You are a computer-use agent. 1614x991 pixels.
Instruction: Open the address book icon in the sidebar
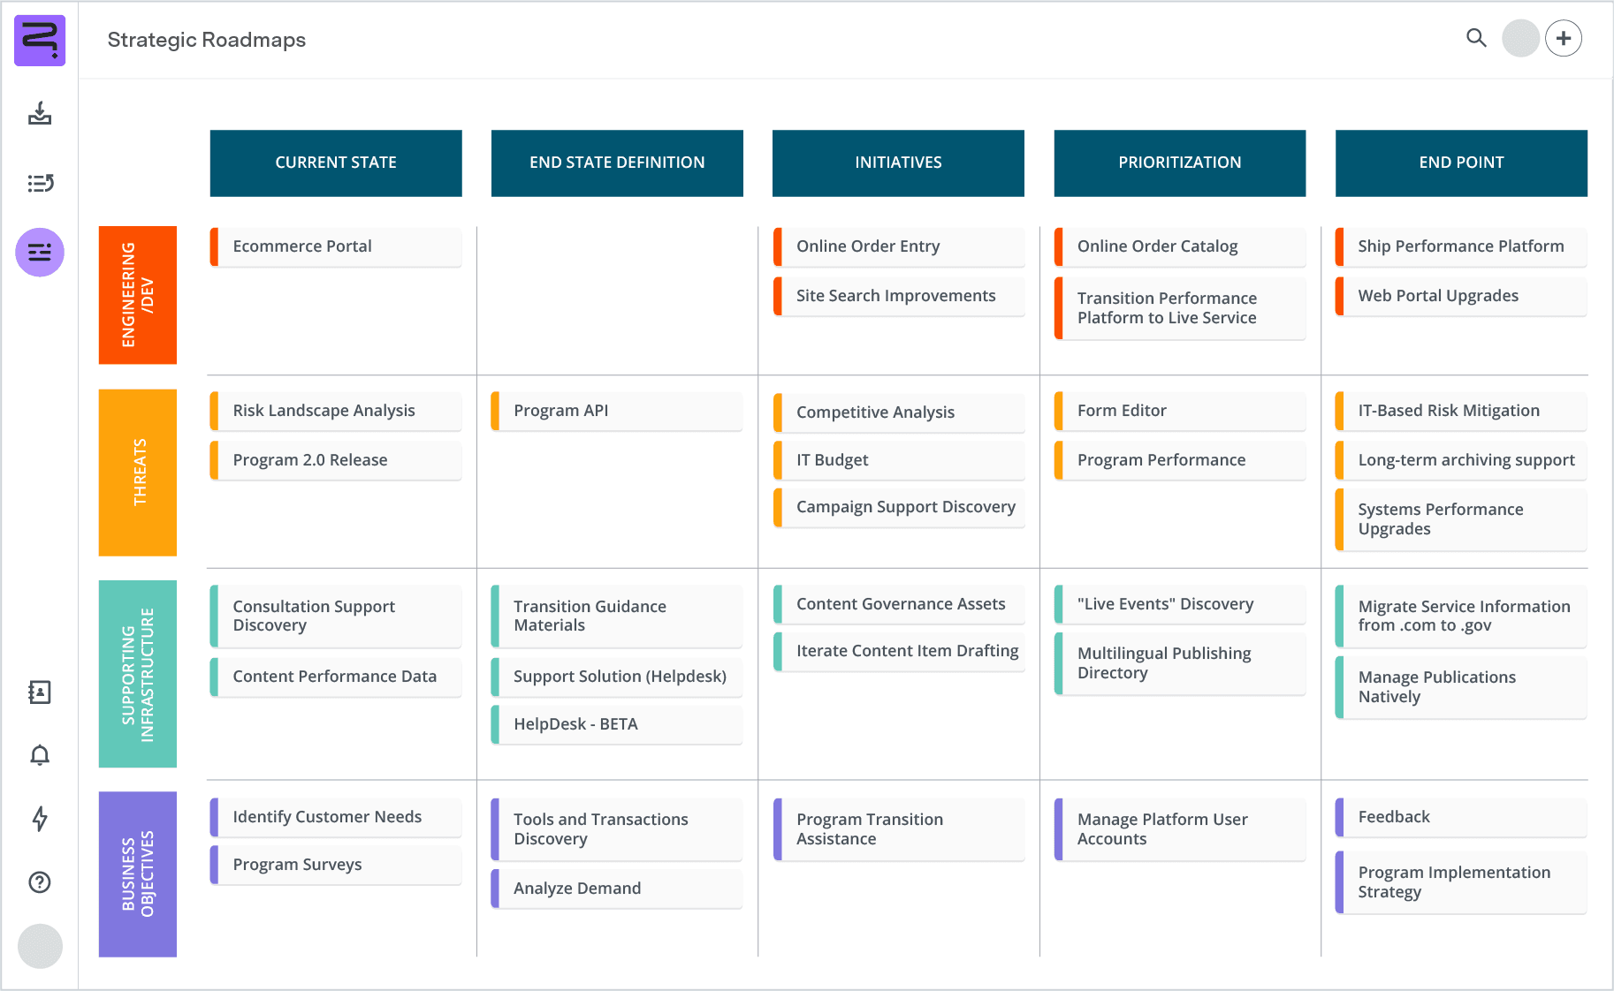pos(40,692)
